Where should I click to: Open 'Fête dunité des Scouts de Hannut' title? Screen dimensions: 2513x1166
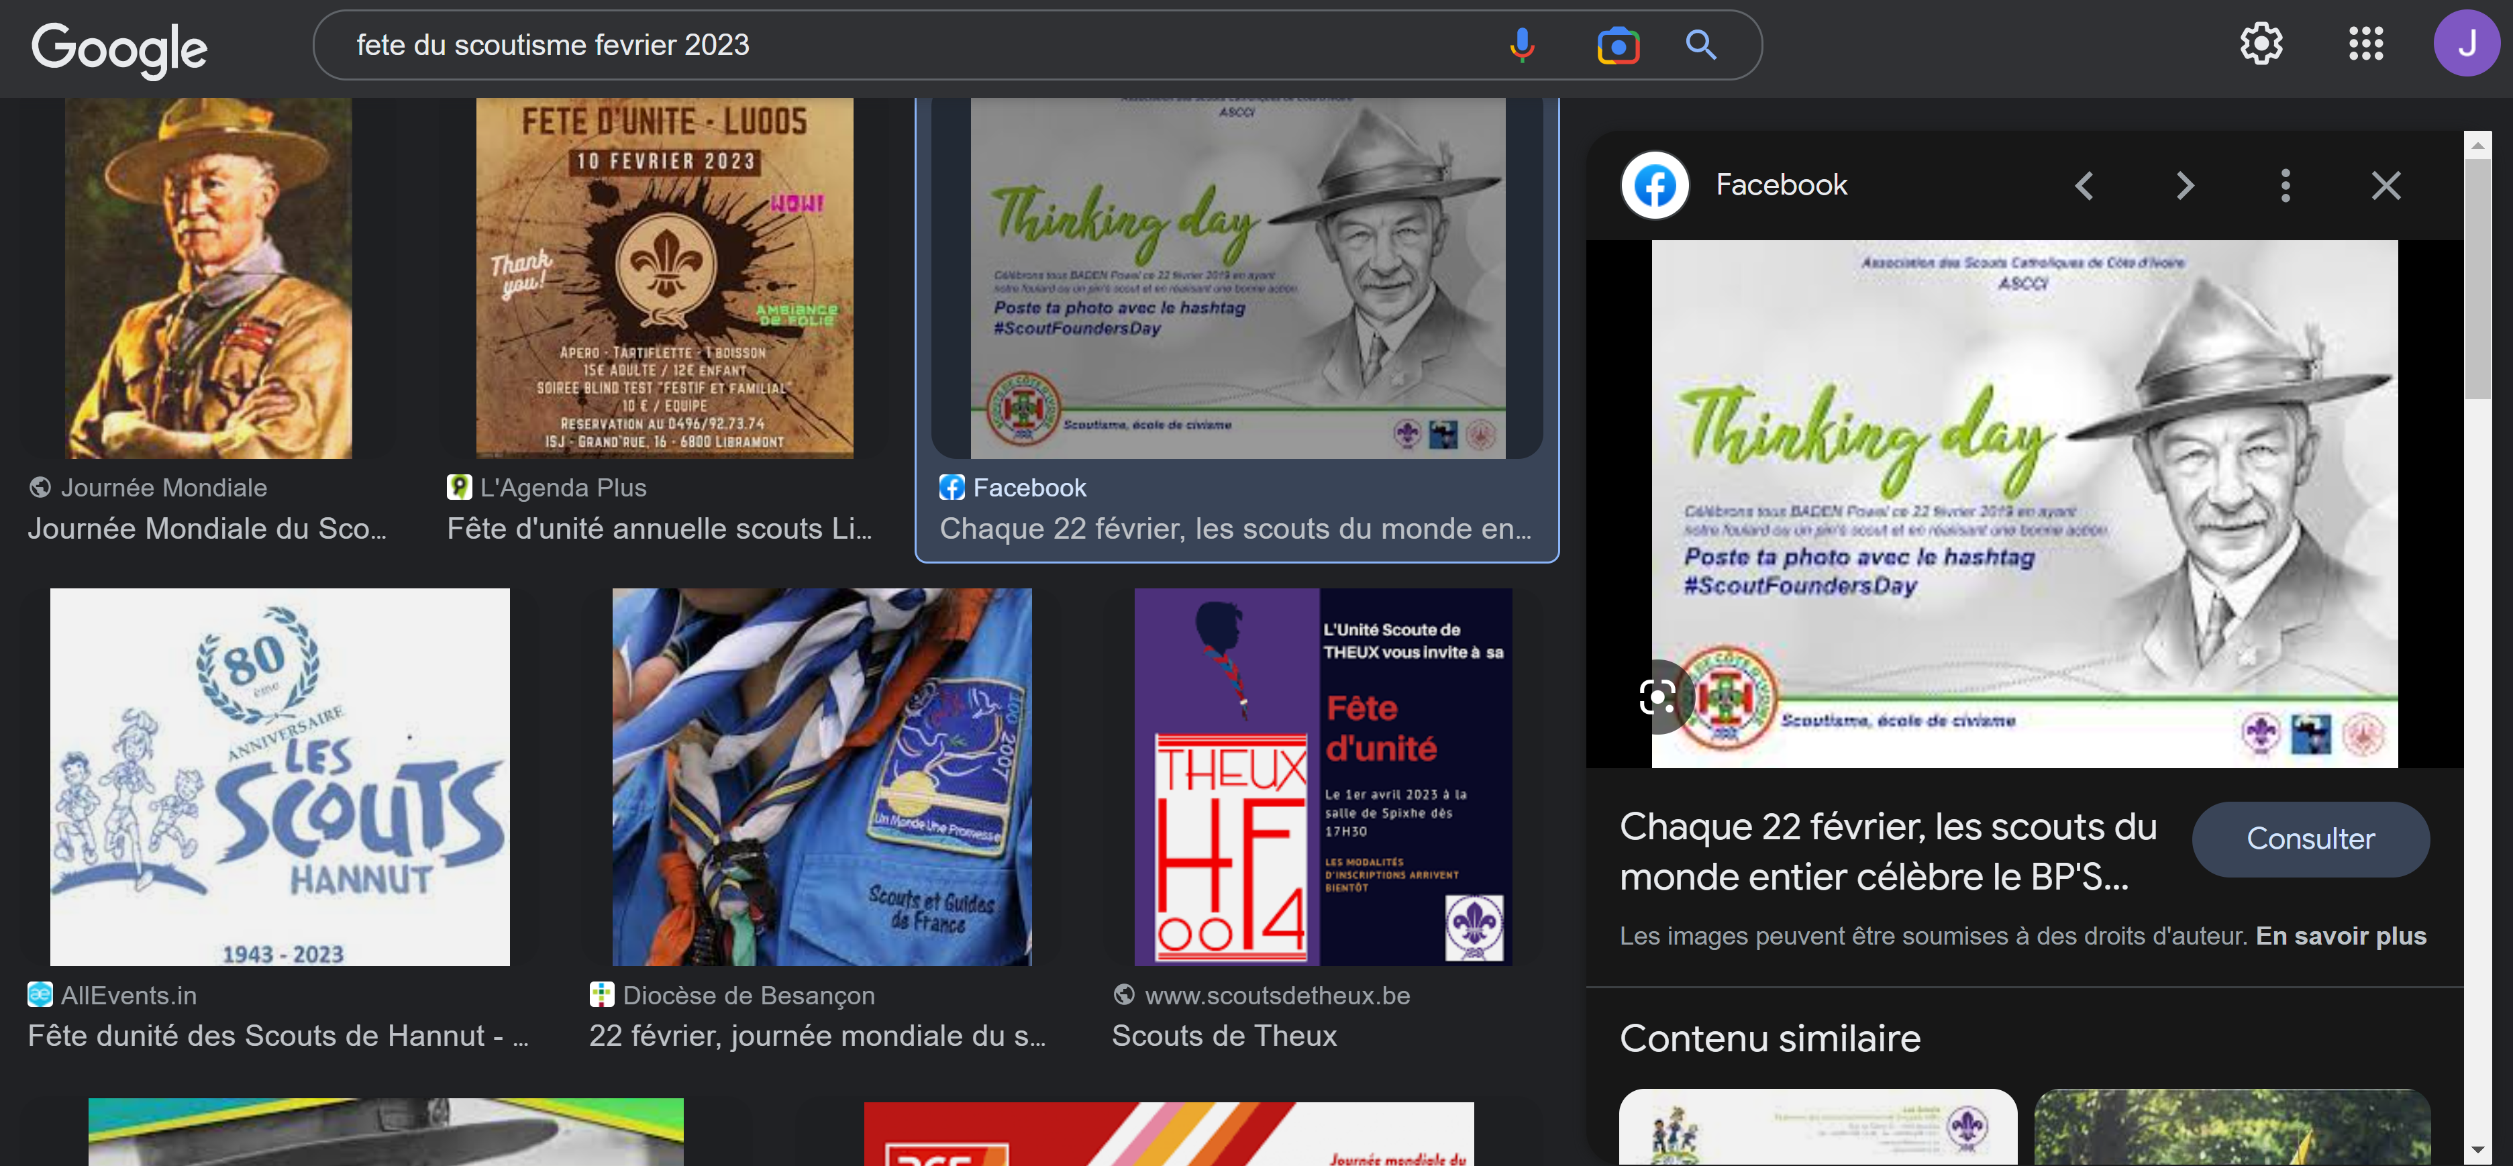tap(278, 1035)
